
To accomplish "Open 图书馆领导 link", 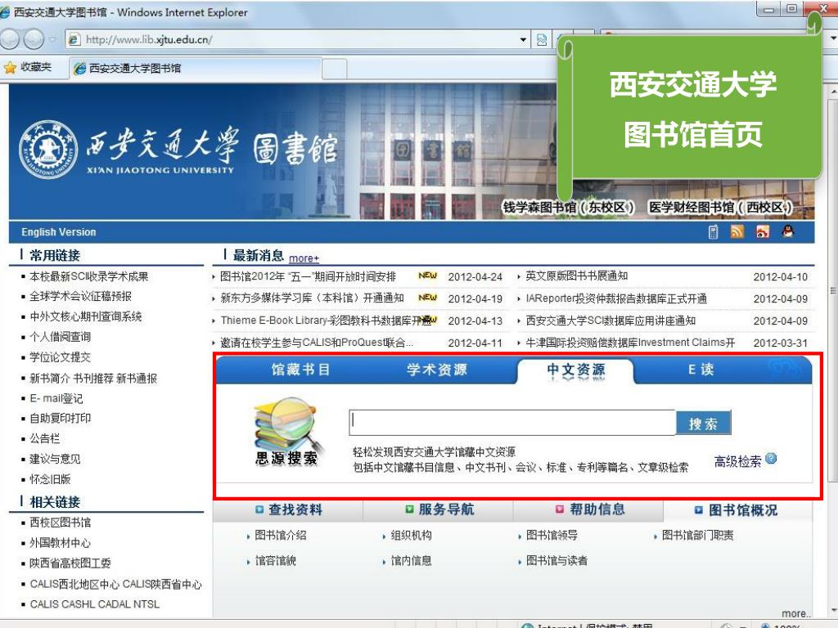I will pyautogui.click(x=552, y=535).
